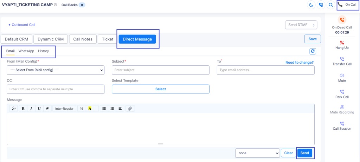
Task: Insert a numbered ordered list
Action: pos(112,109)
